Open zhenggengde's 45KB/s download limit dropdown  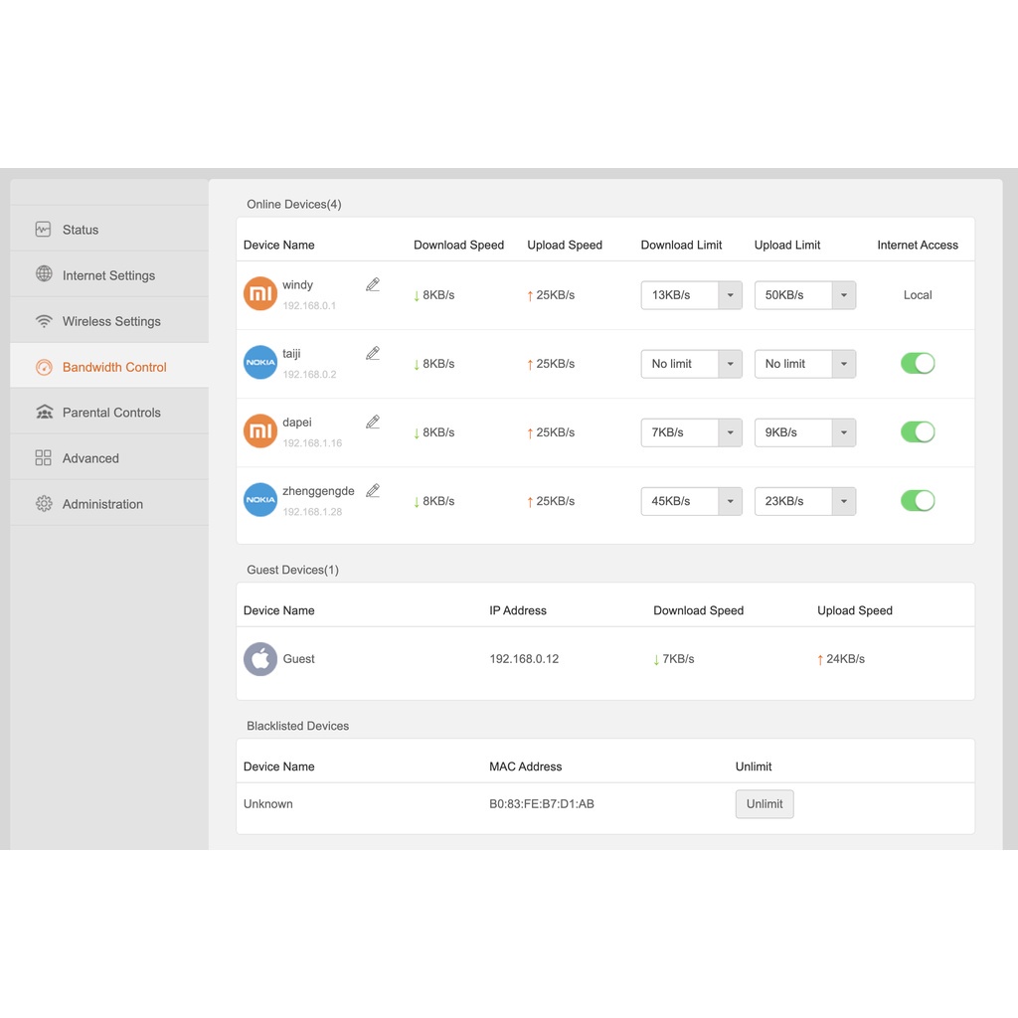[x=691, y=501]
